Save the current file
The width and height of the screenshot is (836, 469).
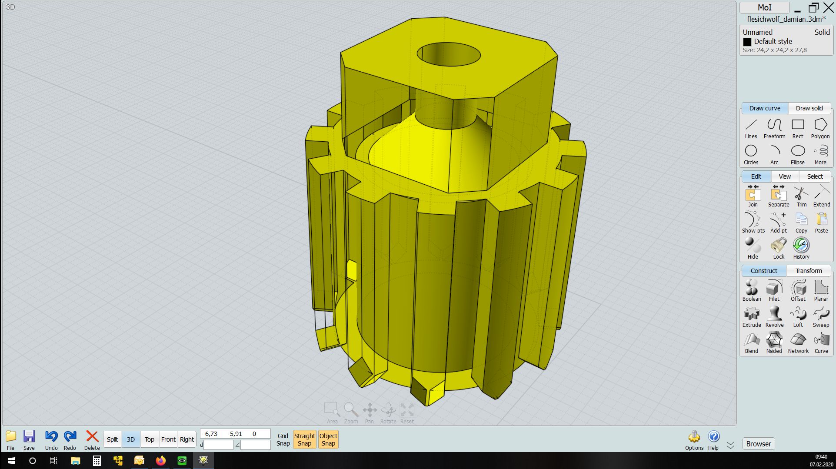coord(29,440)
